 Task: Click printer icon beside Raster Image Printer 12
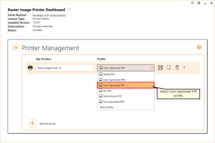pos(30,67)
